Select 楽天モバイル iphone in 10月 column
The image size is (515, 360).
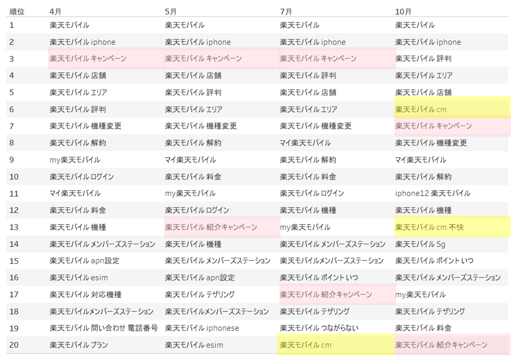point(428,42)
